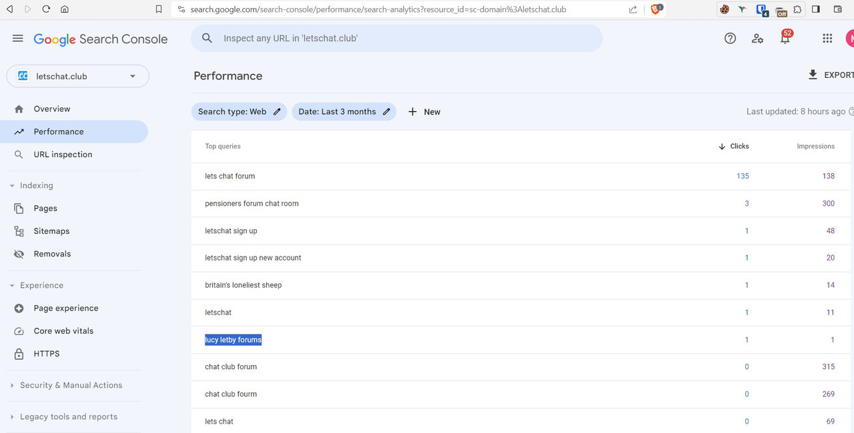The height and width of the screenshot is (433, 854).
Task: Edit the Search type: Web filter
Action: pyautogui.click(x=240, y=112)
